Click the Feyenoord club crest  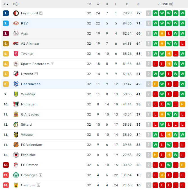(16, 13)
